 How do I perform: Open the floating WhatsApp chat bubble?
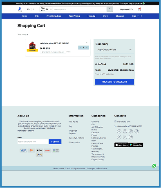(x=154, y=166)
